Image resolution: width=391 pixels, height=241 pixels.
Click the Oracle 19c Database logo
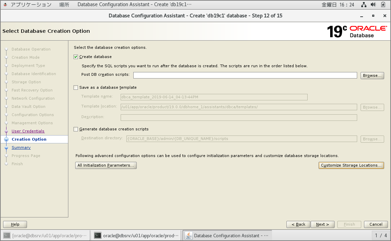(357, 31)
